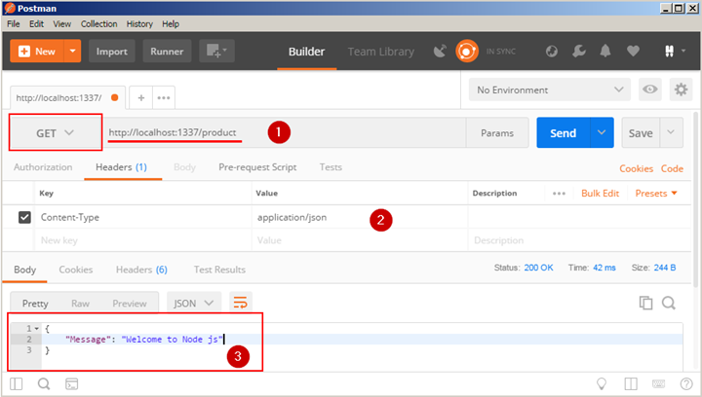Click the orange sync status icon
This screenshot has width=702, height=397.
[x=466, y=52]
